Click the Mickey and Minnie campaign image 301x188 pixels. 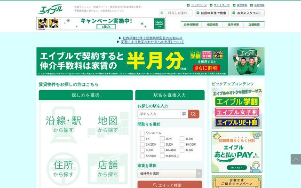[48, 23]
